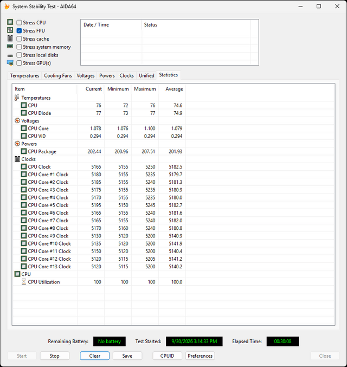This screenshot has width=347, height=367.
Task: Click the icon next to CPU Core #7 Clock
Action: pos(24,220)
